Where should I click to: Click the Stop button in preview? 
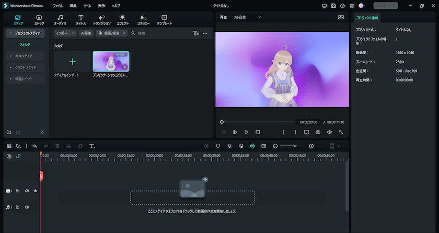(258, 132)
